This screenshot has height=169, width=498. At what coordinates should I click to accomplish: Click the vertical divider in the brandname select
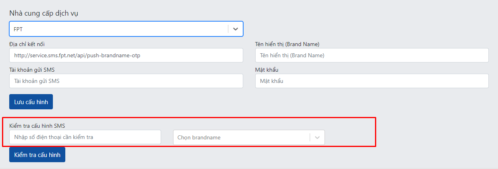point(310,137)
